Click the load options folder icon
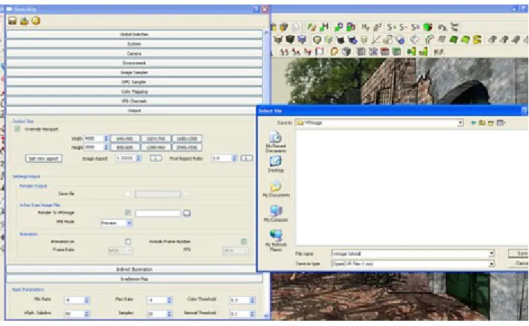Viewport: 529px width, 326px height. pos(24,21)
